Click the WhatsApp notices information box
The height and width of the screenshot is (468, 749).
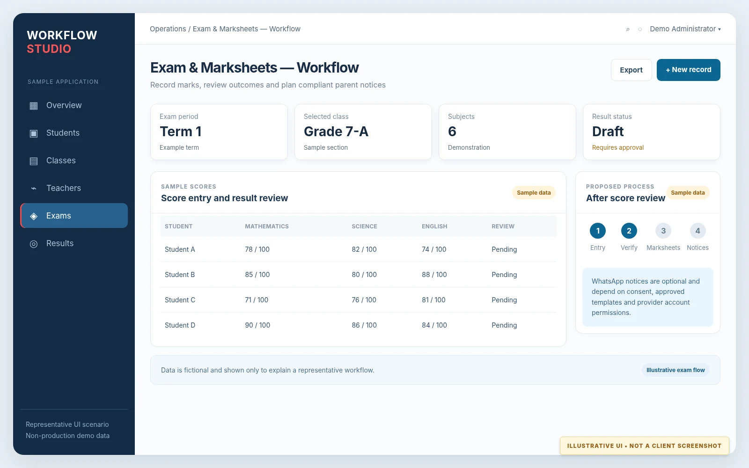[x=648, y=297]
